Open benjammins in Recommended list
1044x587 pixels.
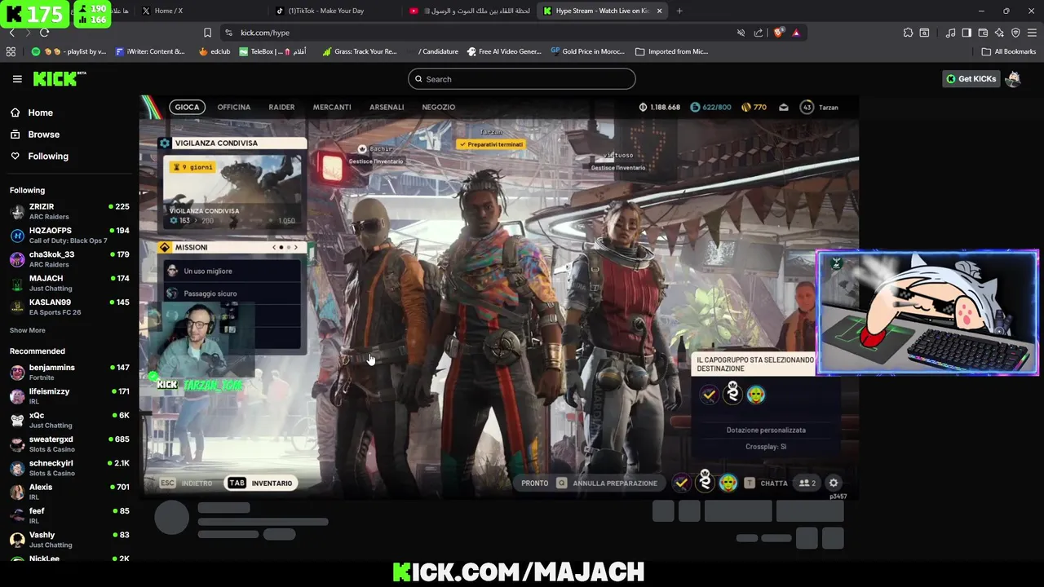tap(69, 373)
